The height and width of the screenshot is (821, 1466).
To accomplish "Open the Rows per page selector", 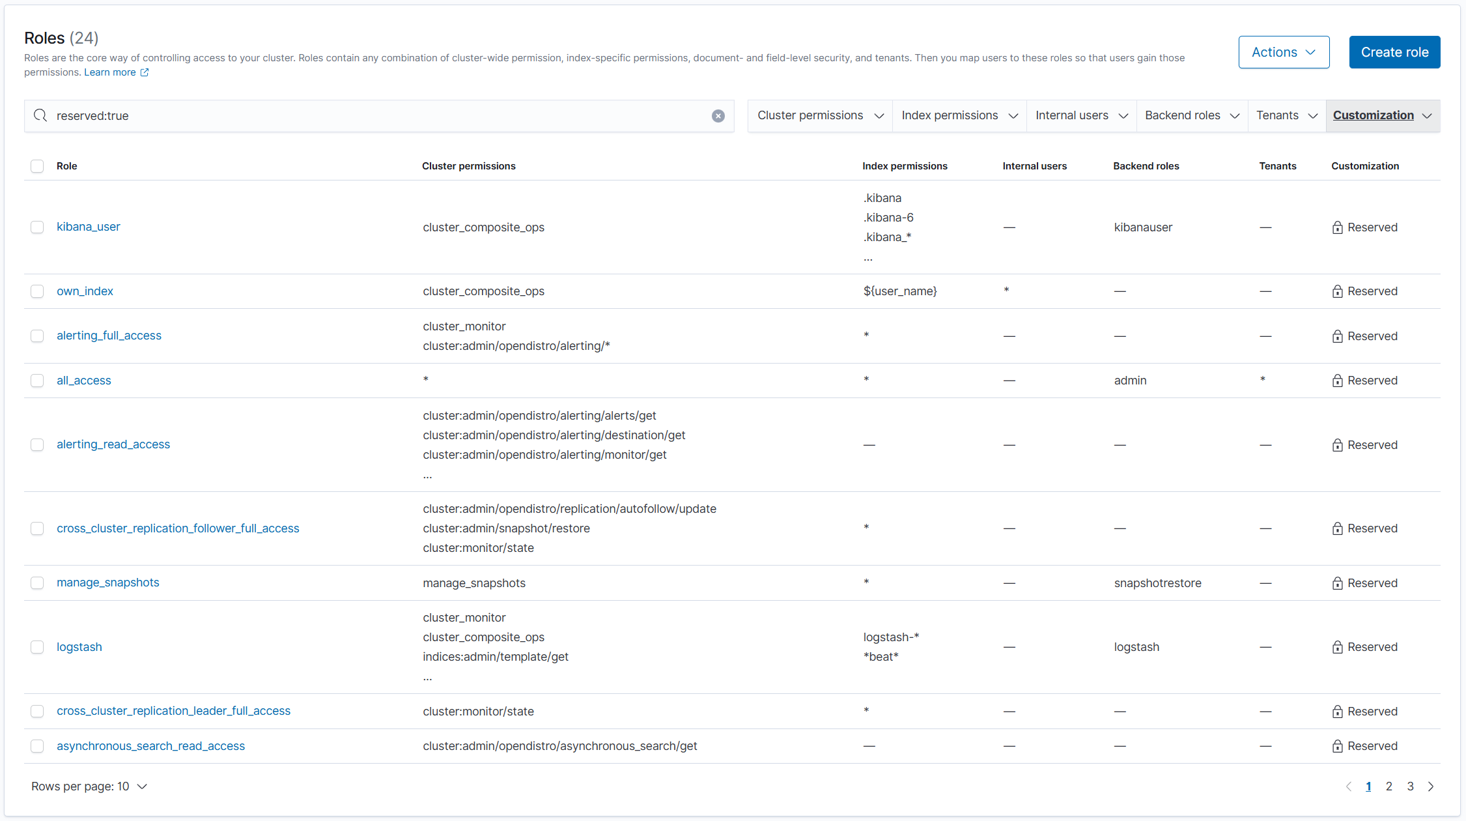I will coord(89,786).
